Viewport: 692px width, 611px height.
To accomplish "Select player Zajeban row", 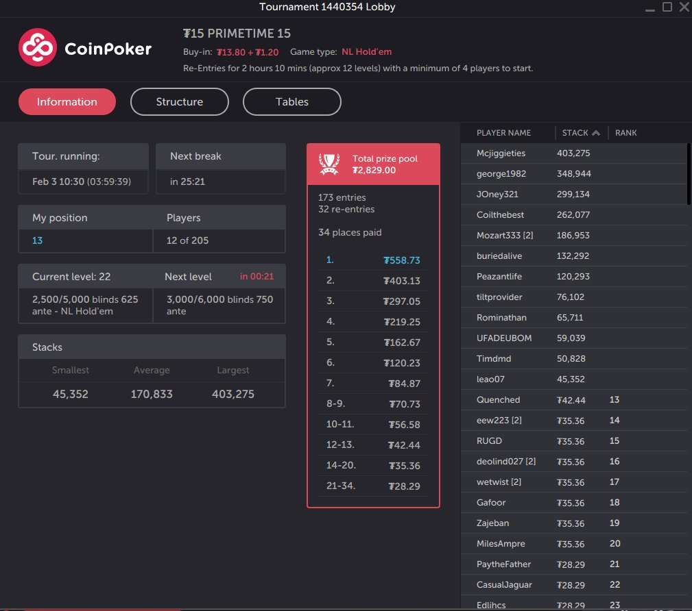I will coord(574,523).
